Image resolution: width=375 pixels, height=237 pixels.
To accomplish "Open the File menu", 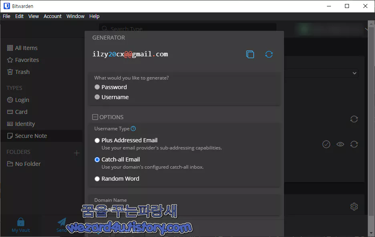I will 6,16.
